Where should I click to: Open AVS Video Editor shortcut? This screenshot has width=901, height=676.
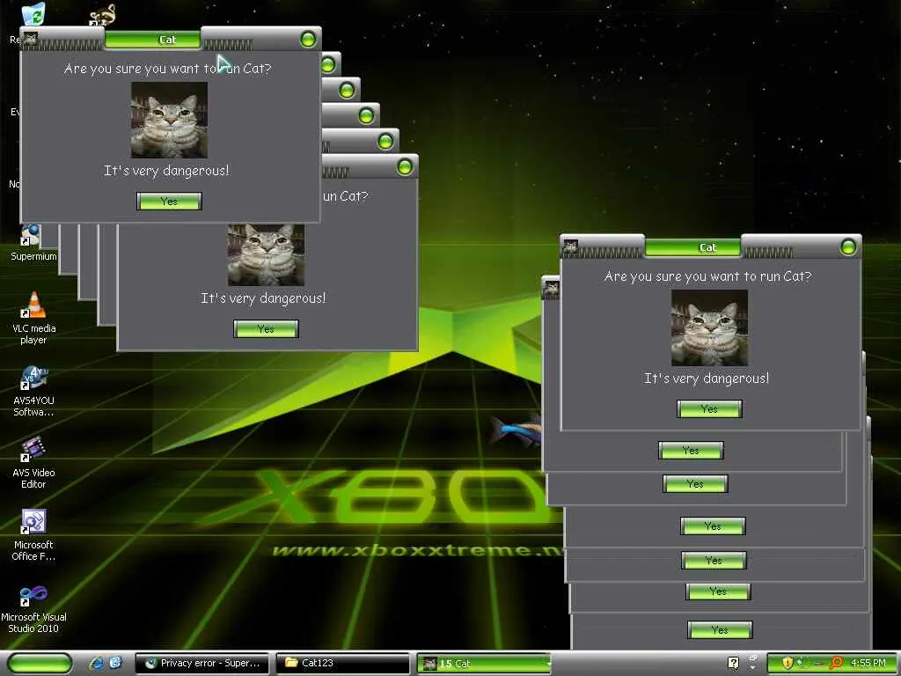tap(34, 463)
